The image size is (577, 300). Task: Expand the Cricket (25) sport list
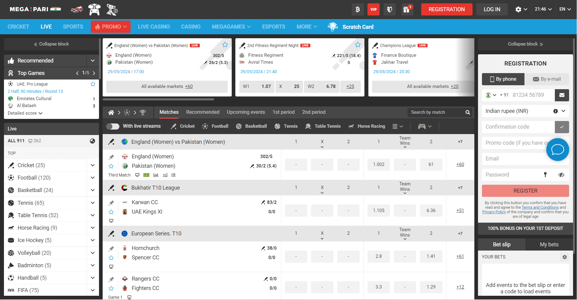tap(93, 165)
